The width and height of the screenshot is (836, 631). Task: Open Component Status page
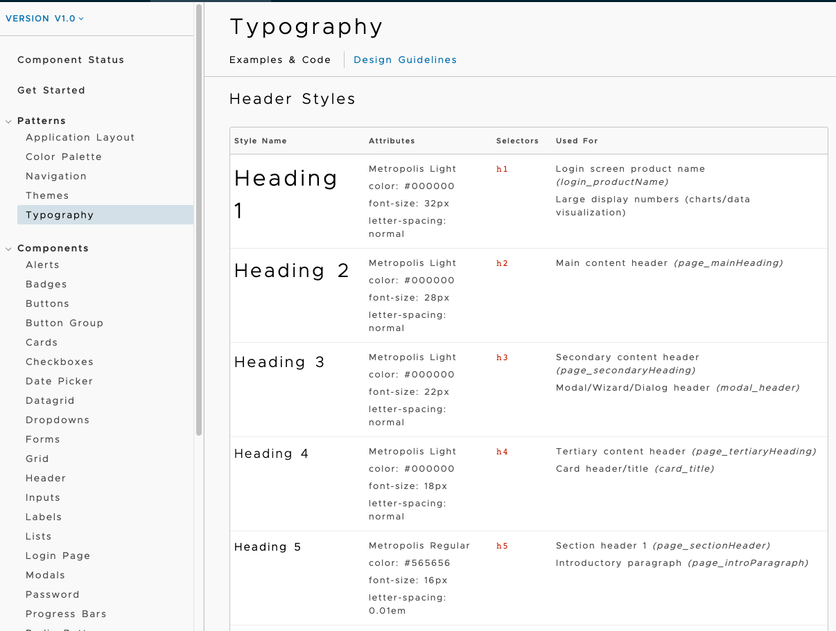[x=71, y=60]
